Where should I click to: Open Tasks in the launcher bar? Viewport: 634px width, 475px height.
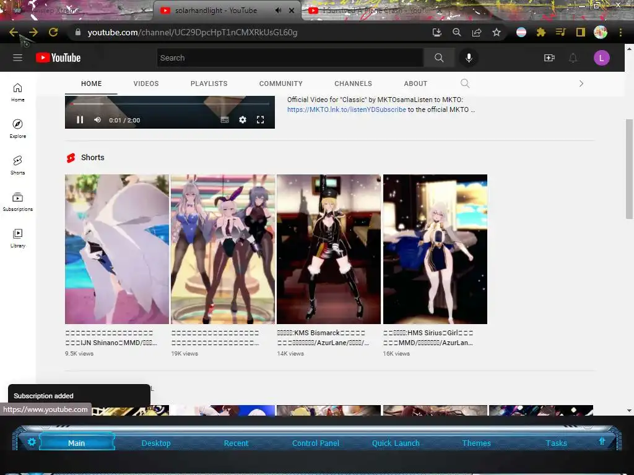click(x=556, y=443)
